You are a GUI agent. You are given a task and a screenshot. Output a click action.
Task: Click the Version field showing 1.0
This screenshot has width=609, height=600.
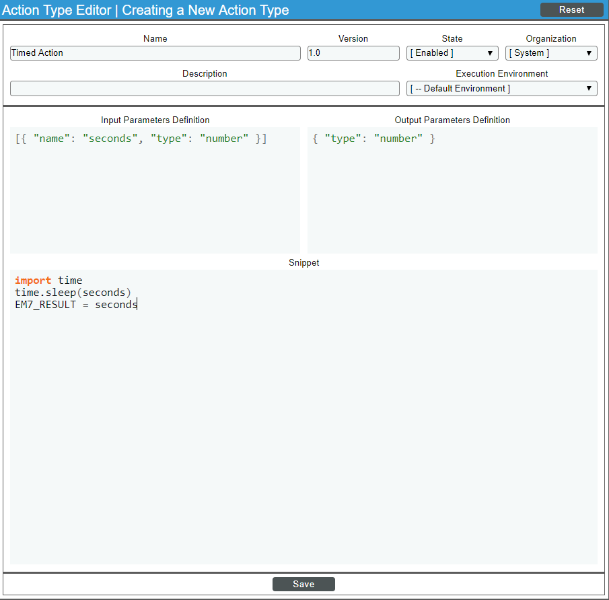coord(353,53)
